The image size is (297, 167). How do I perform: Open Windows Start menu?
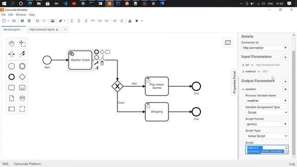point(4,3)
